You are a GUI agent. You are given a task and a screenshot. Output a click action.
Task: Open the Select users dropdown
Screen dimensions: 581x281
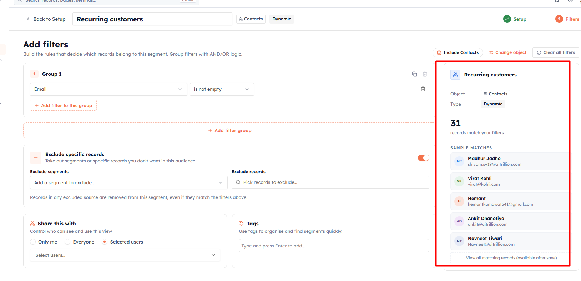coord(125,255)
